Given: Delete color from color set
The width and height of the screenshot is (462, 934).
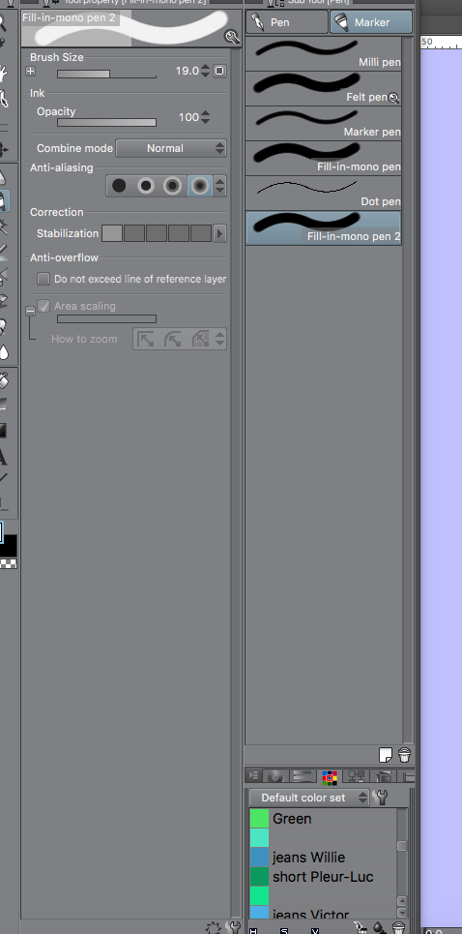Looking at the screenshot, I should (x=398, y=928).
